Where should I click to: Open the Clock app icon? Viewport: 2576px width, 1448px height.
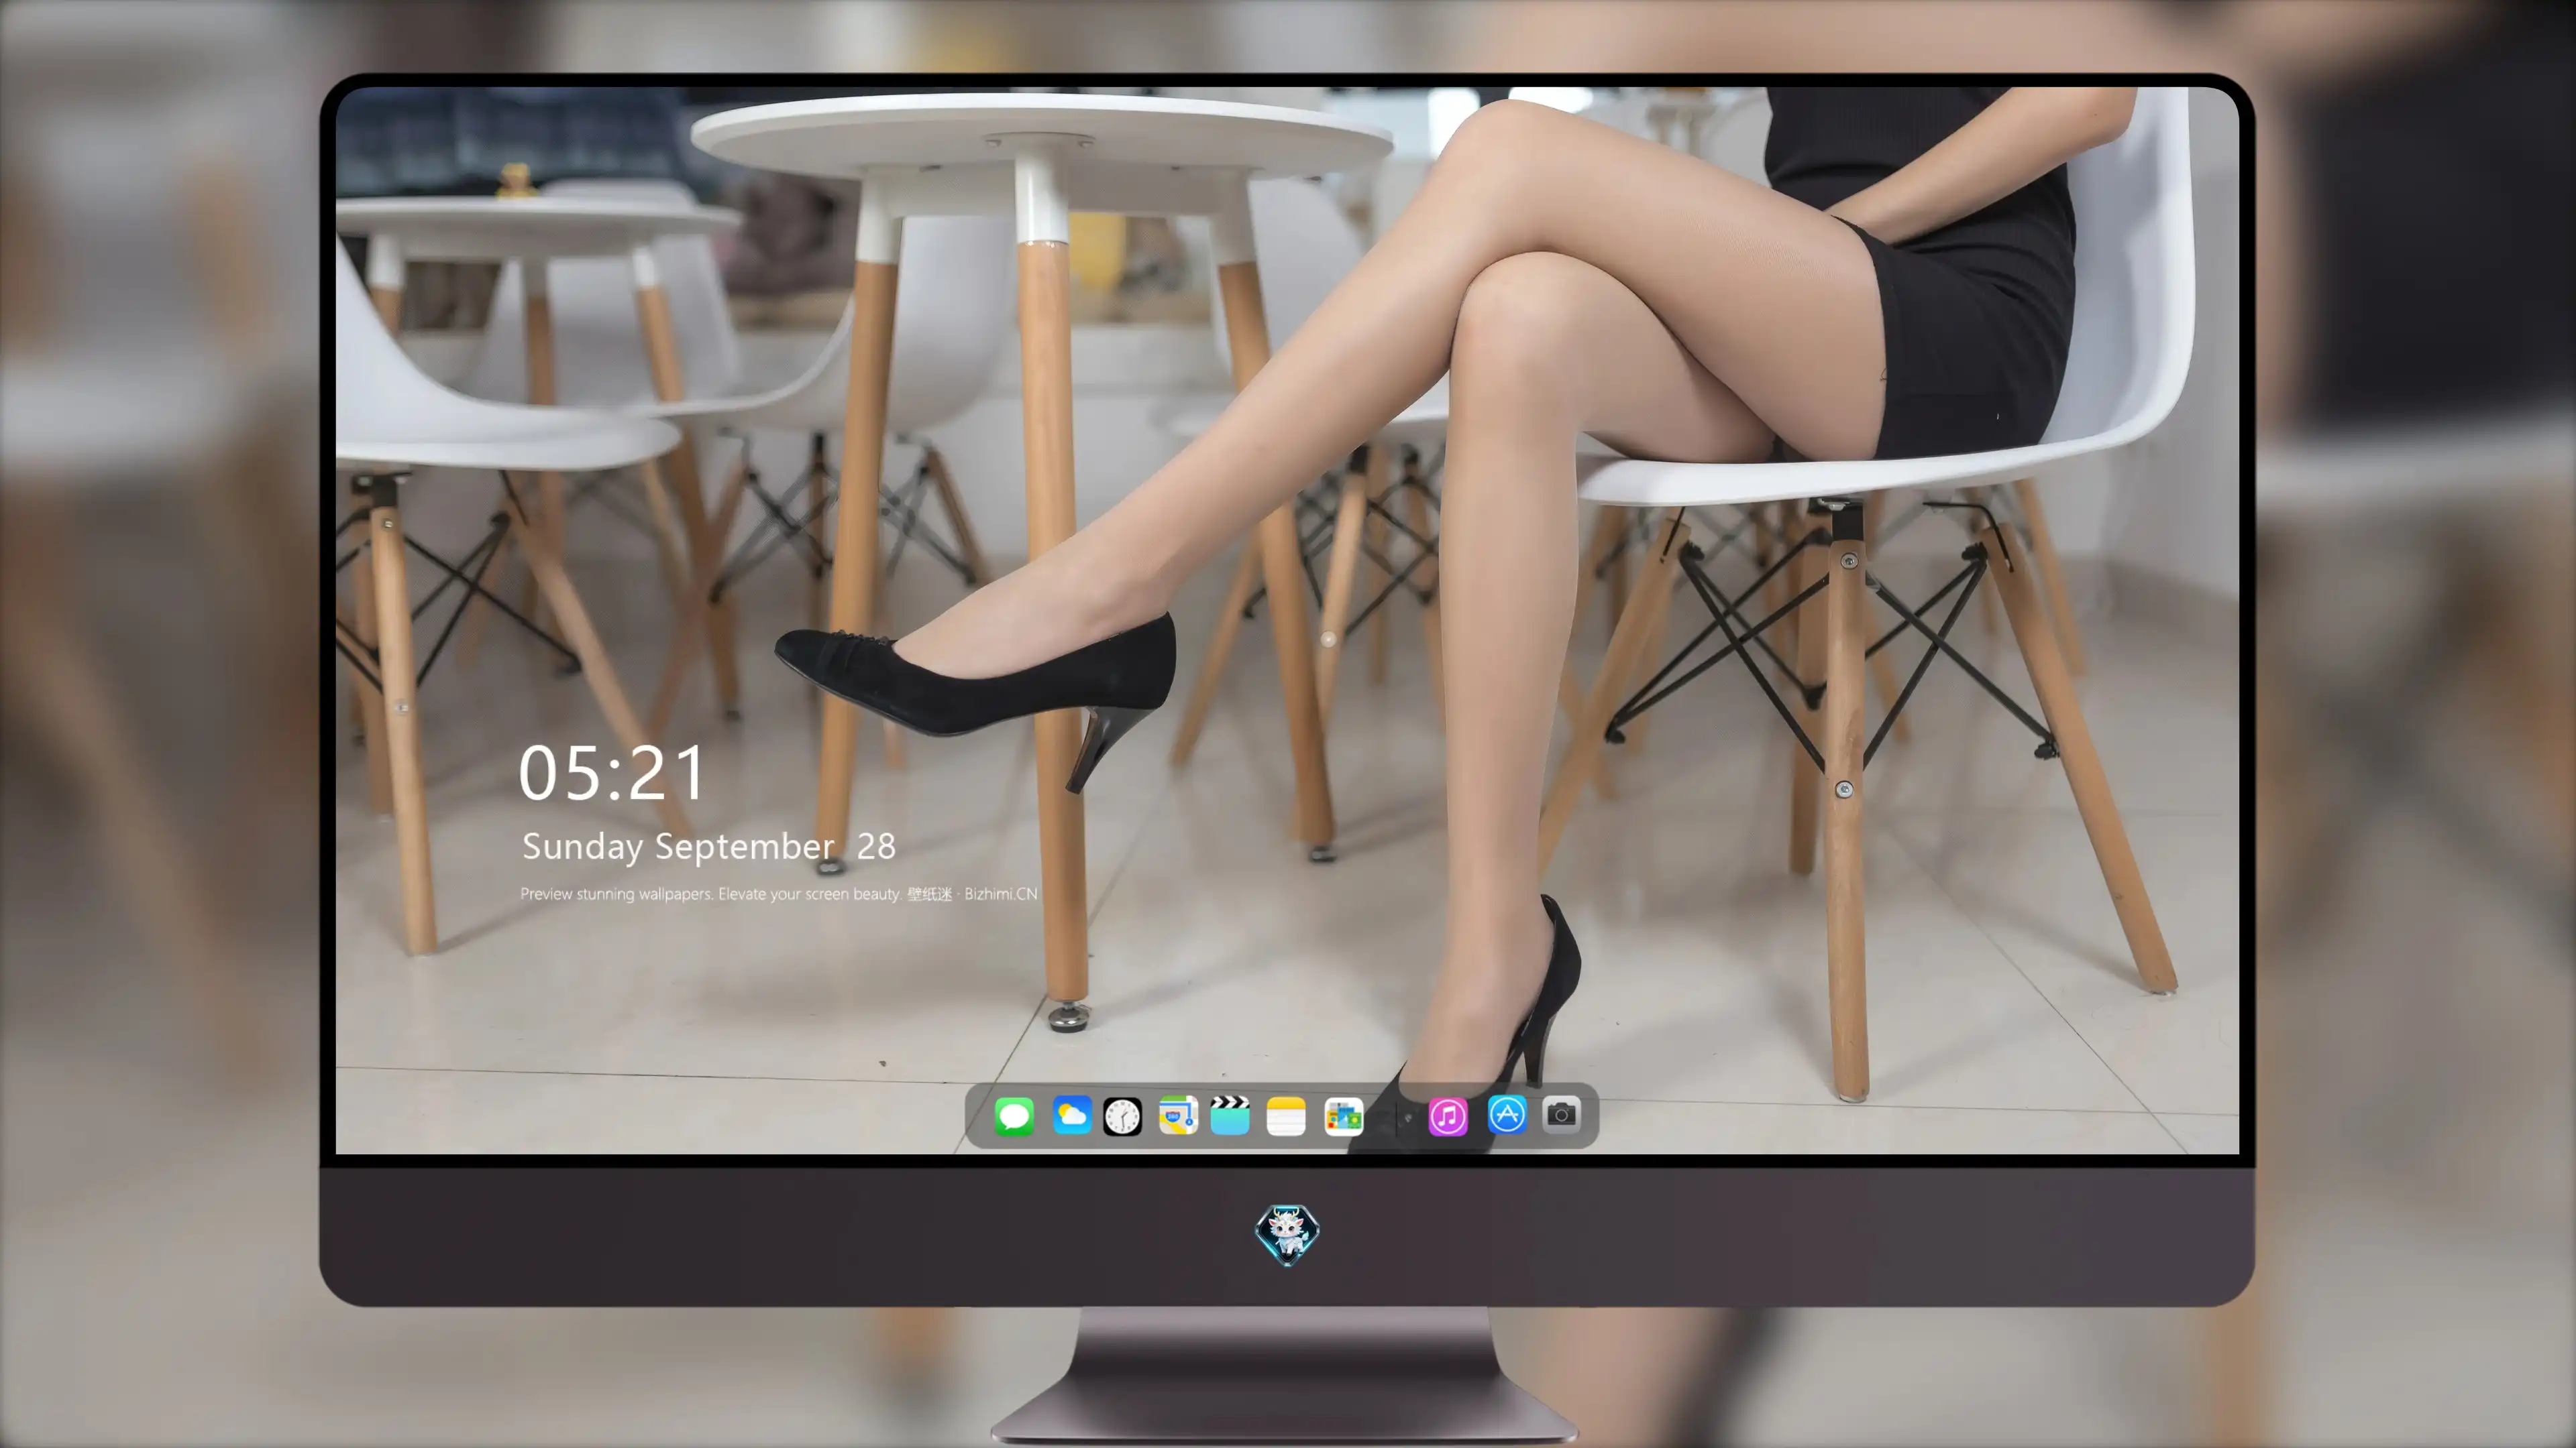(1122, 1116)
